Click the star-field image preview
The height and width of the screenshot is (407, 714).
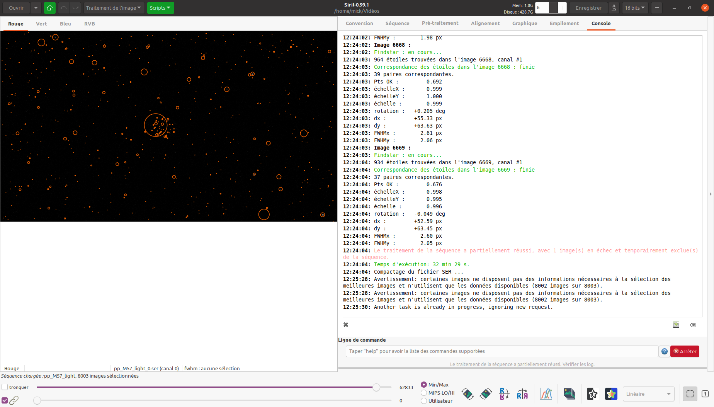tap(169, 126)
